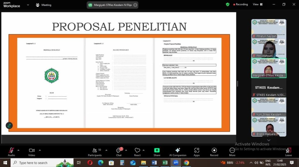Screen dimensions: 299x167
Task: Click the Leave meeting button
Action: pyautogui.click(x=288, y=152)
